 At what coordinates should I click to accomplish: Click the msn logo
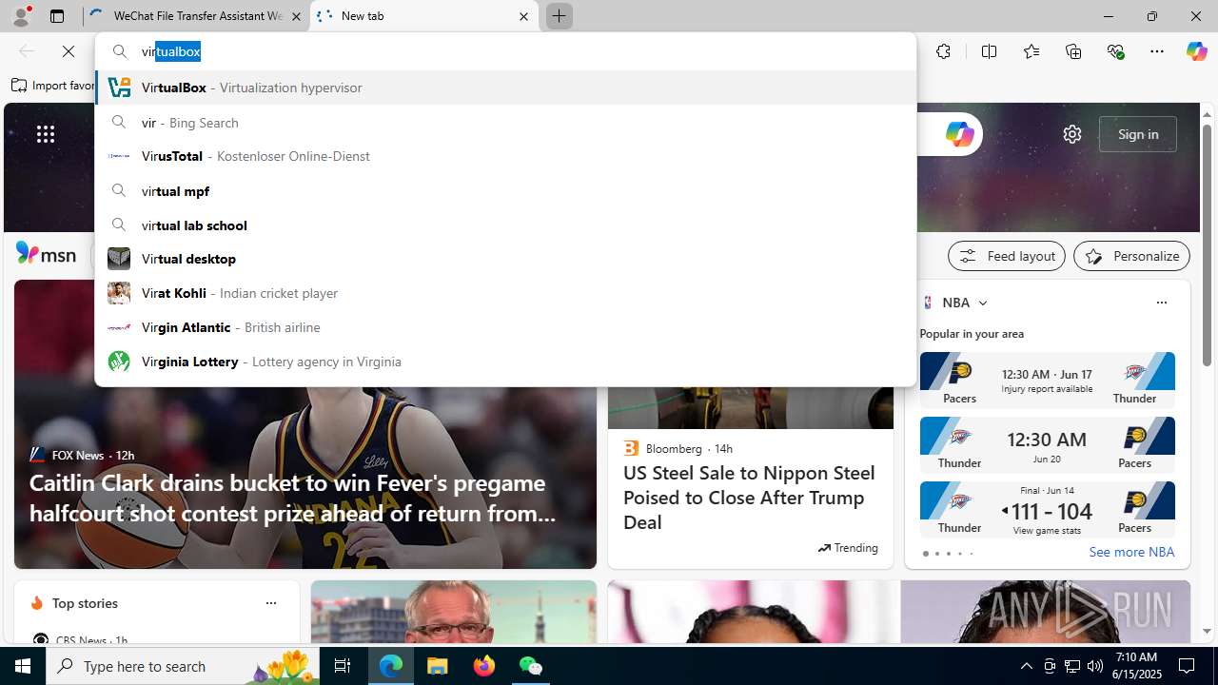(46, 254)
